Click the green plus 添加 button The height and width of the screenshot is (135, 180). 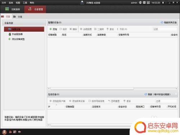click(x=53, y=29)
